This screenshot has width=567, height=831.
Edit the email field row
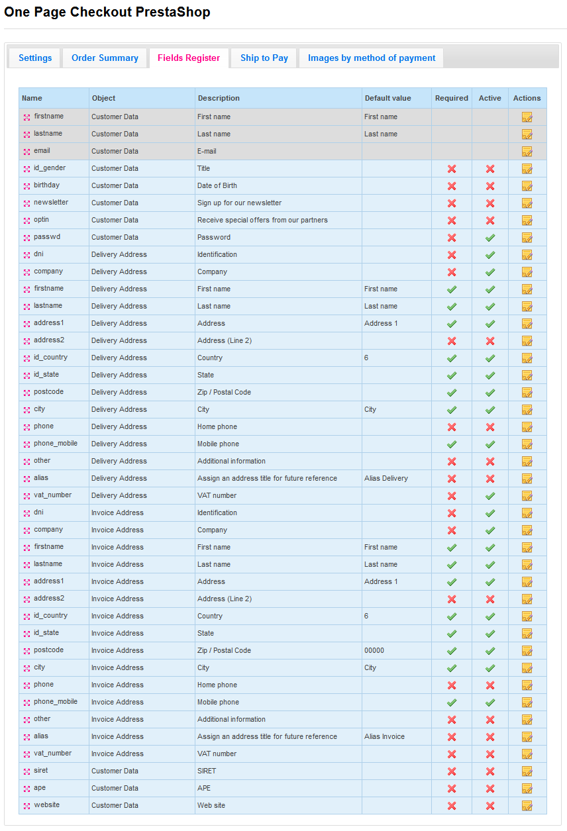527,152
